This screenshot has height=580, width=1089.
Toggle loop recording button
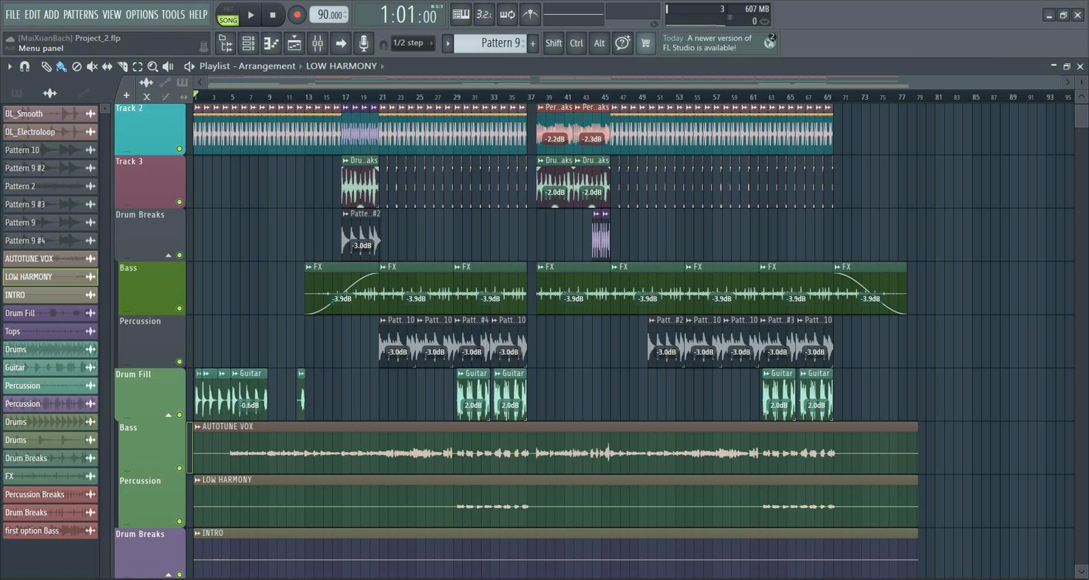[x=507, y=14]
